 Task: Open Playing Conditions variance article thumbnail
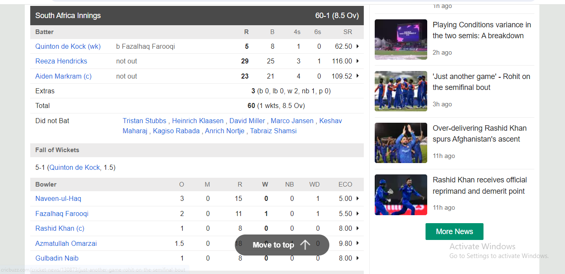click(x=401, y=40)
